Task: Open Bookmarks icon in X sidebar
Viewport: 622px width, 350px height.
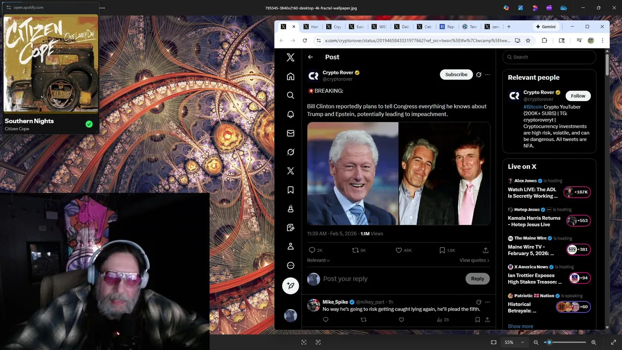Action: [291, 190]
